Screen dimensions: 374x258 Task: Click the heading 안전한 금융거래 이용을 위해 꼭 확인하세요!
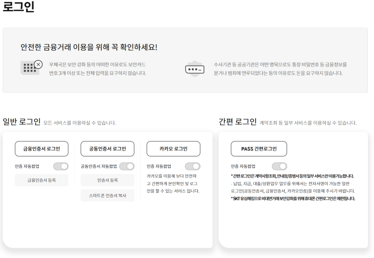pyautogui.click(x=89, y=47)
